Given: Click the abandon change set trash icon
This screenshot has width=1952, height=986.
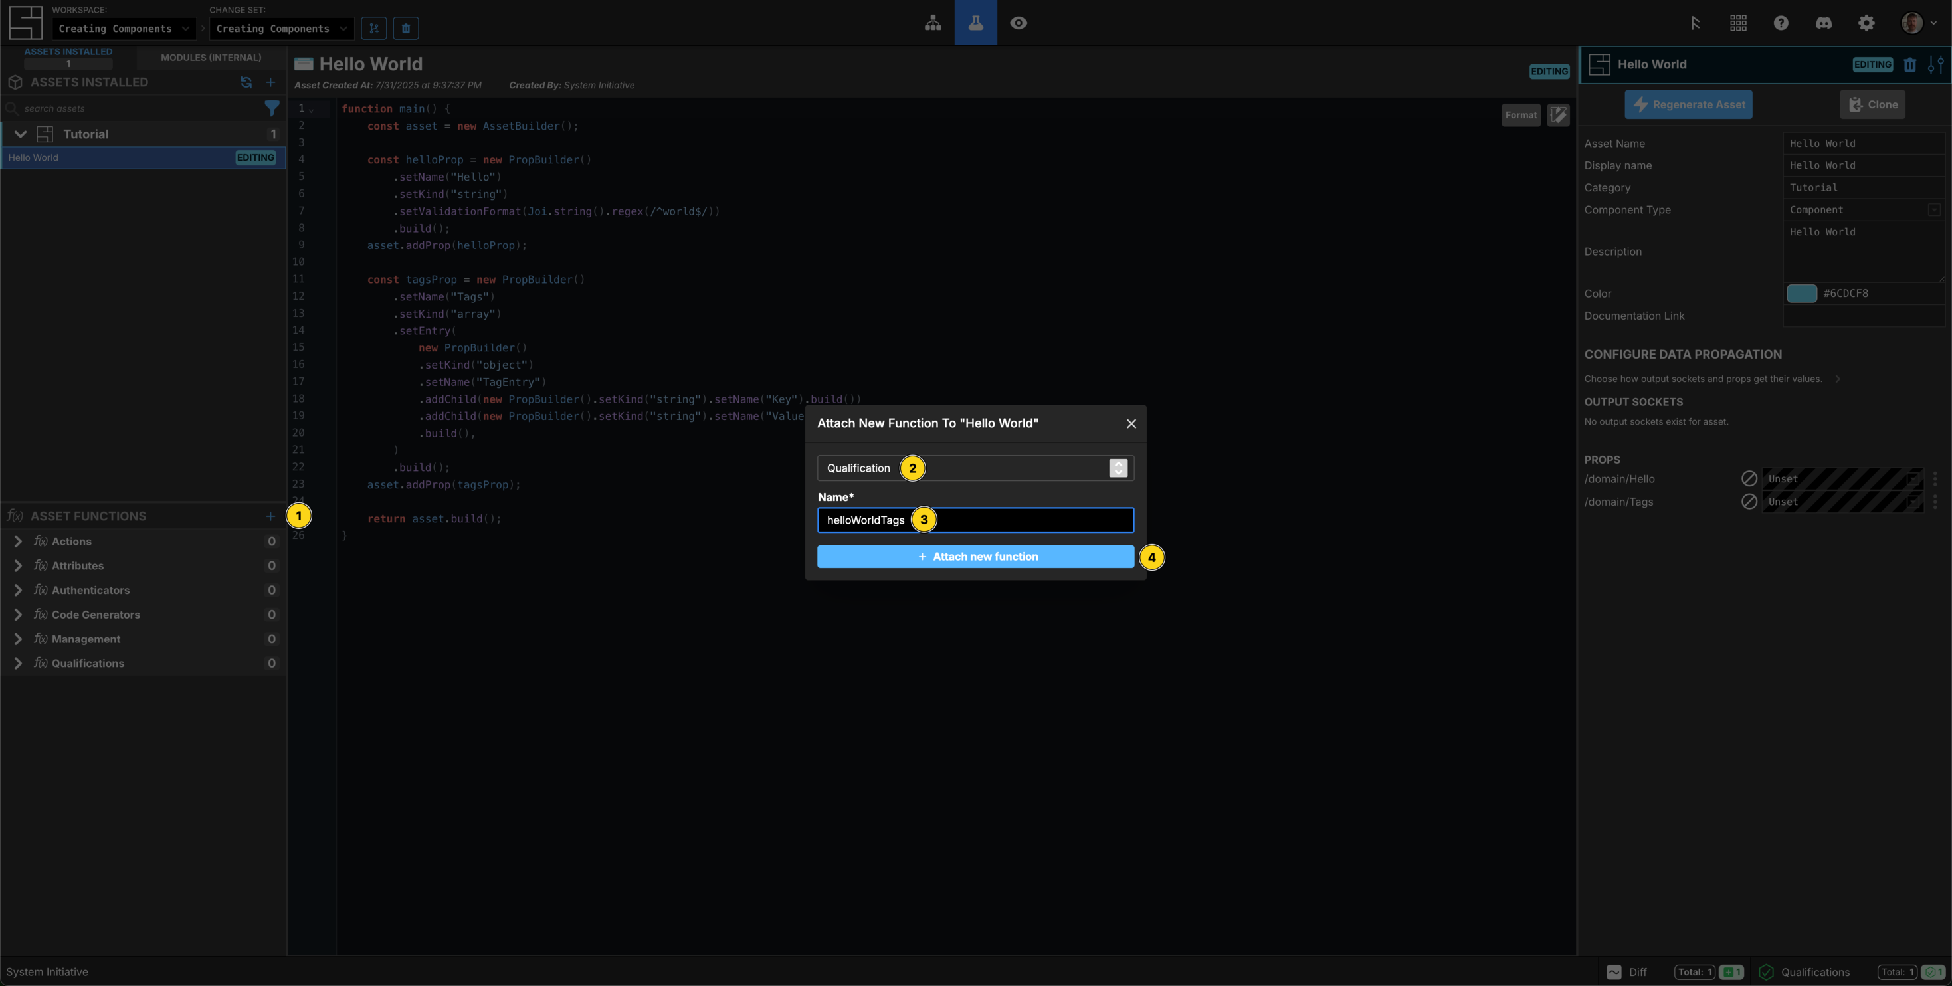Looking at the screenshot, I should pyautogui.click(x=405, y=28).
